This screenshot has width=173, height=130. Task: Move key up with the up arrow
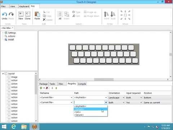(x=125, y=12)
